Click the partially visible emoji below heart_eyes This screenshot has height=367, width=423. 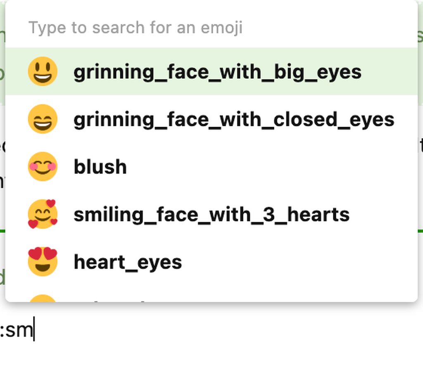point(43,298)
